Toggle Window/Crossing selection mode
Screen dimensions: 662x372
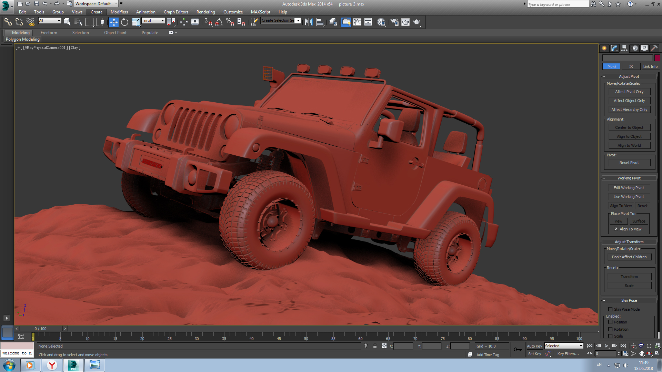point(100,22)
